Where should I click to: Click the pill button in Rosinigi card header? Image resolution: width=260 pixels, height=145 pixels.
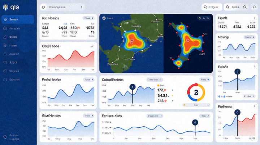click(250, 37)
